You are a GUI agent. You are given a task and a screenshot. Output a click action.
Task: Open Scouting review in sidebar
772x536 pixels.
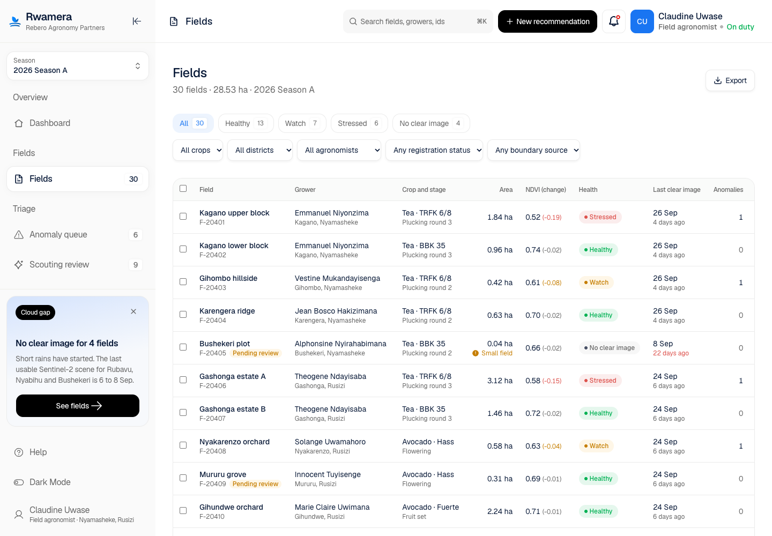pos(78,265)
